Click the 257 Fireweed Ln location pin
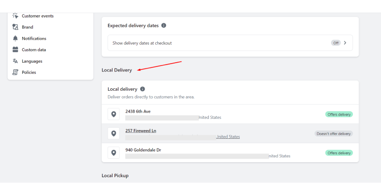381x183 pixels. 114,133
